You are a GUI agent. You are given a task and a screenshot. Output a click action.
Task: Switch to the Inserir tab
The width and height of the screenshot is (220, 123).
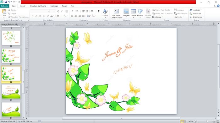(23, 6)
